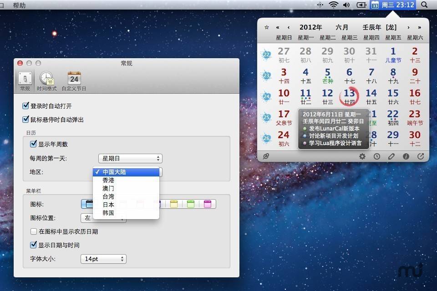Go to next month with single-right arrow
Viewport: 437px width, 291px height.
pos(409,27)
